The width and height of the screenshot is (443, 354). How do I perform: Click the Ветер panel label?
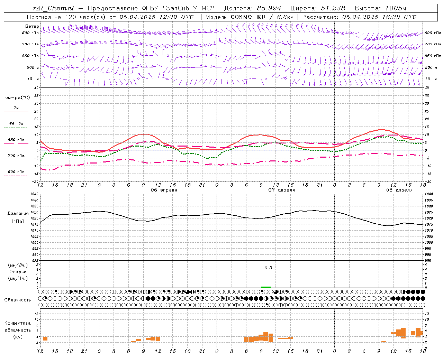click(x=32, y=26)
